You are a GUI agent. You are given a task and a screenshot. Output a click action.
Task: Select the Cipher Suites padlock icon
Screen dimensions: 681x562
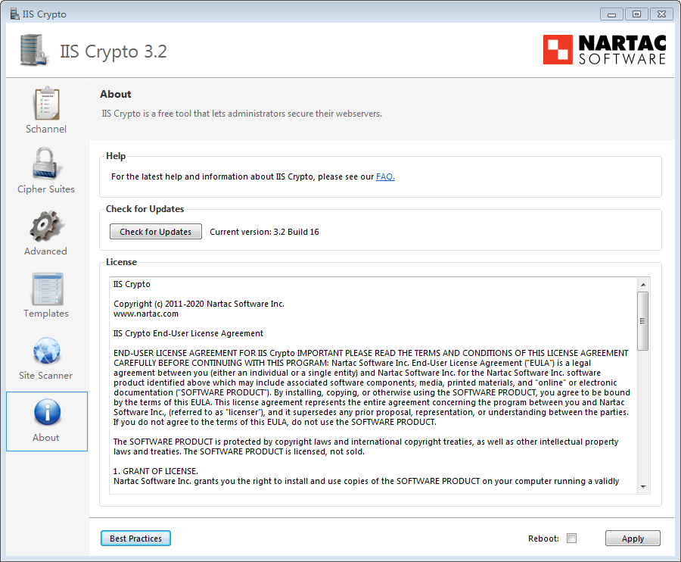(46, 164)
